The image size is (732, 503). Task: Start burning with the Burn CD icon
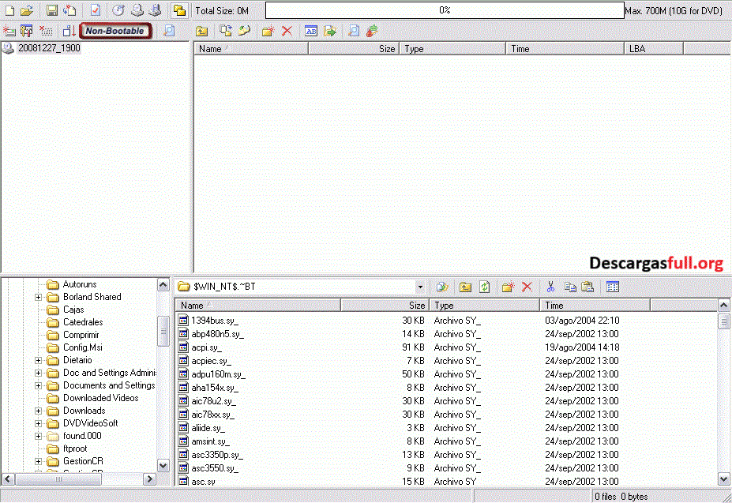(x=119, y=10)
